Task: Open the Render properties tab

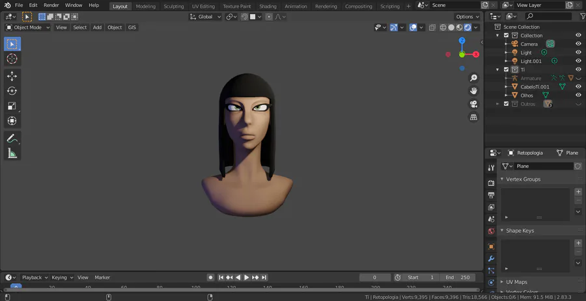Action: coord(491,183)
